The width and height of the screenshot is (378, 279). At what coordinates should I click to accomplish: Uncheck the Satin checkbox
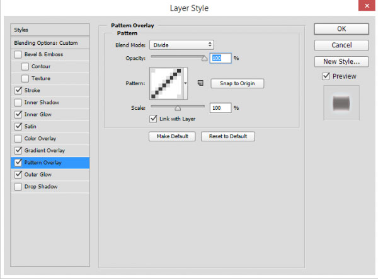pyautogui.click(x=18, y=126)
